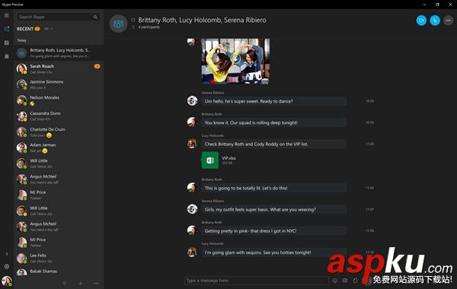Open the Sarah Roach conversation
457x289 pixels.
click(x=59, y=68)
